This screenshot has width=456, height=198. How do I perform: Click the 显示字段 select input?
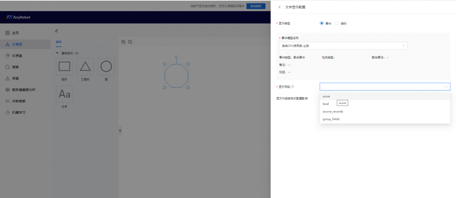click(385, 87)
